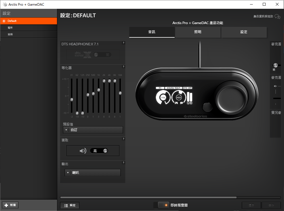Click the 62 Hz equalizer slider handle

[77, 113]
